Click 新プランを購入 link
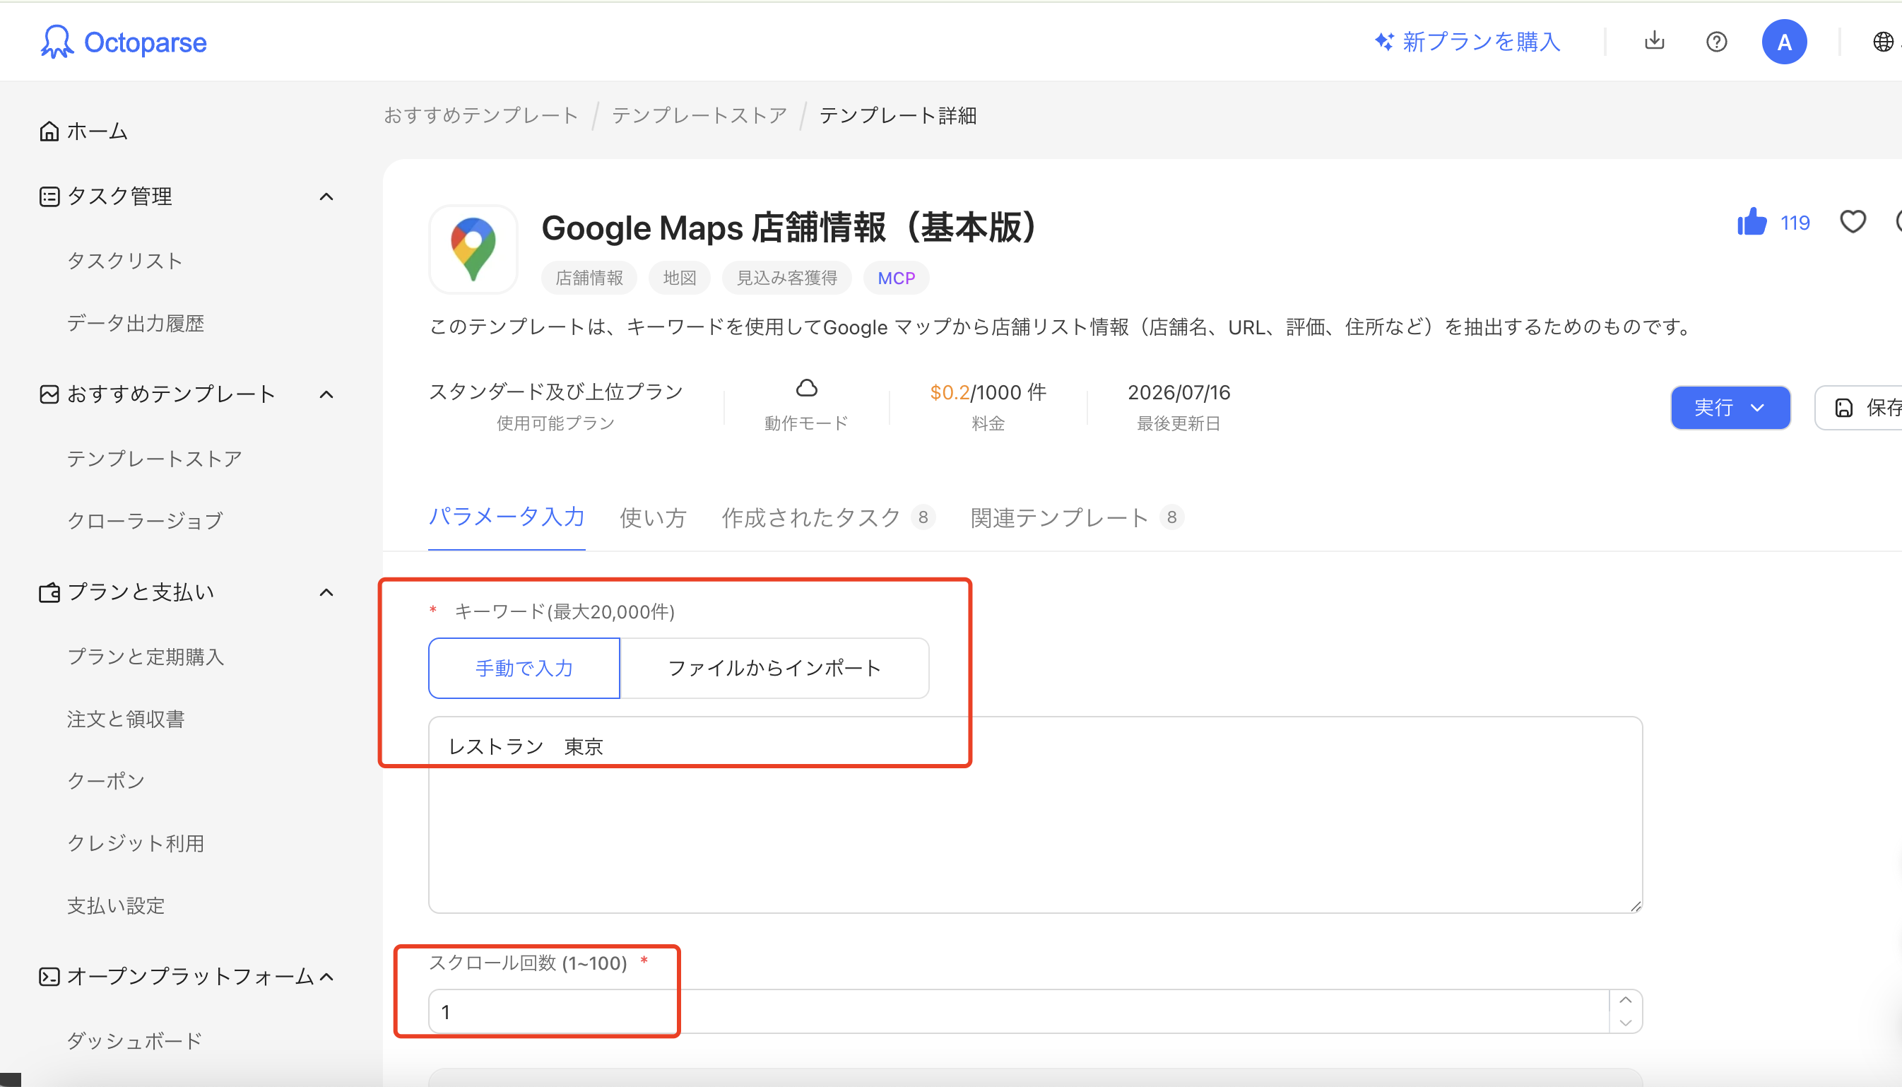This screenshot has height=1087, width=1902. 1481,42
